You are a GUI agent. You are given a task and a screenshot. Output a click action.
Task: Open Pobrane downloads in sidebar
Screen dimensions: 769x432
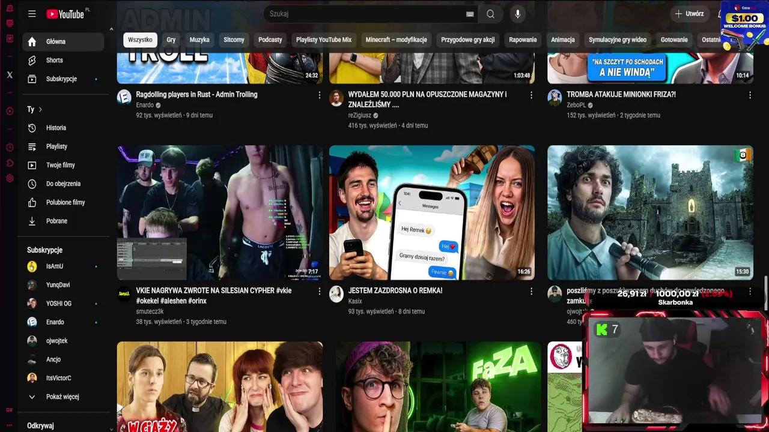(x=63, y=221)
